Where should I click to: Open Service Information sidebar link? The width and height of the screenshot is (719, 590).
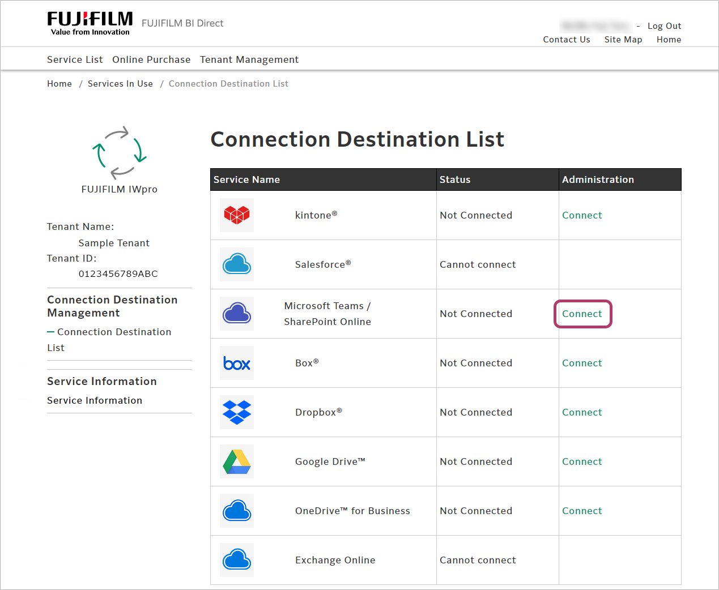pyautogui.click(x=95, y=400)
